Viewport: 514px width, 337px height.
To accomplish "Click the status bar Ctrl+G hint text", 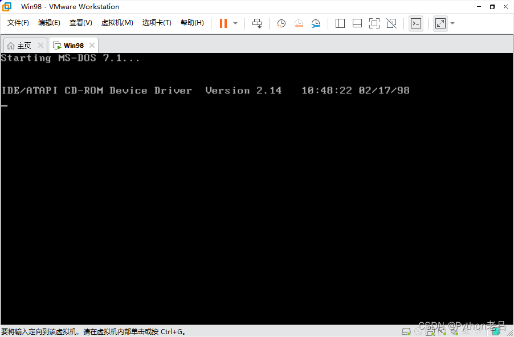I will 94,332.
